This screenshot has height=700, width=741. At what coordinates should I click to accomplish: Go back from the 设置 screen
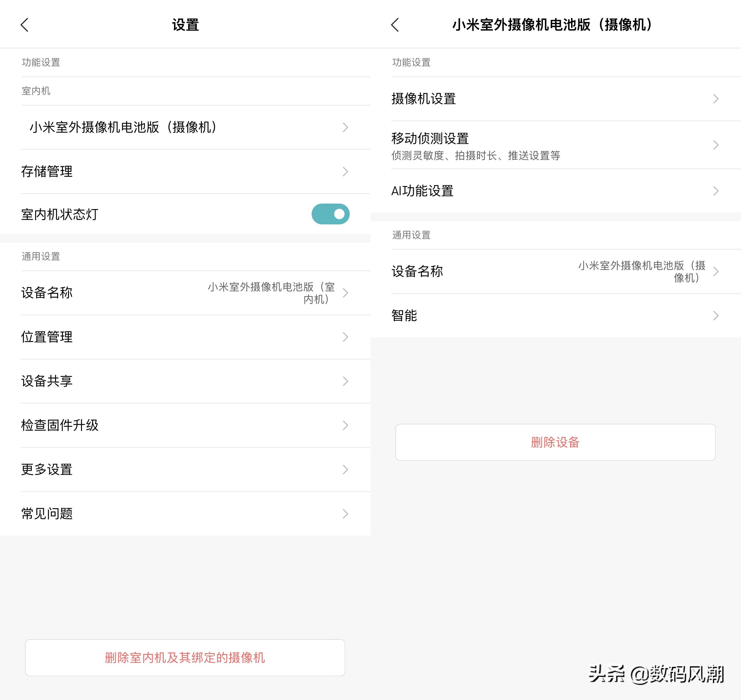(x=25, y=25)
